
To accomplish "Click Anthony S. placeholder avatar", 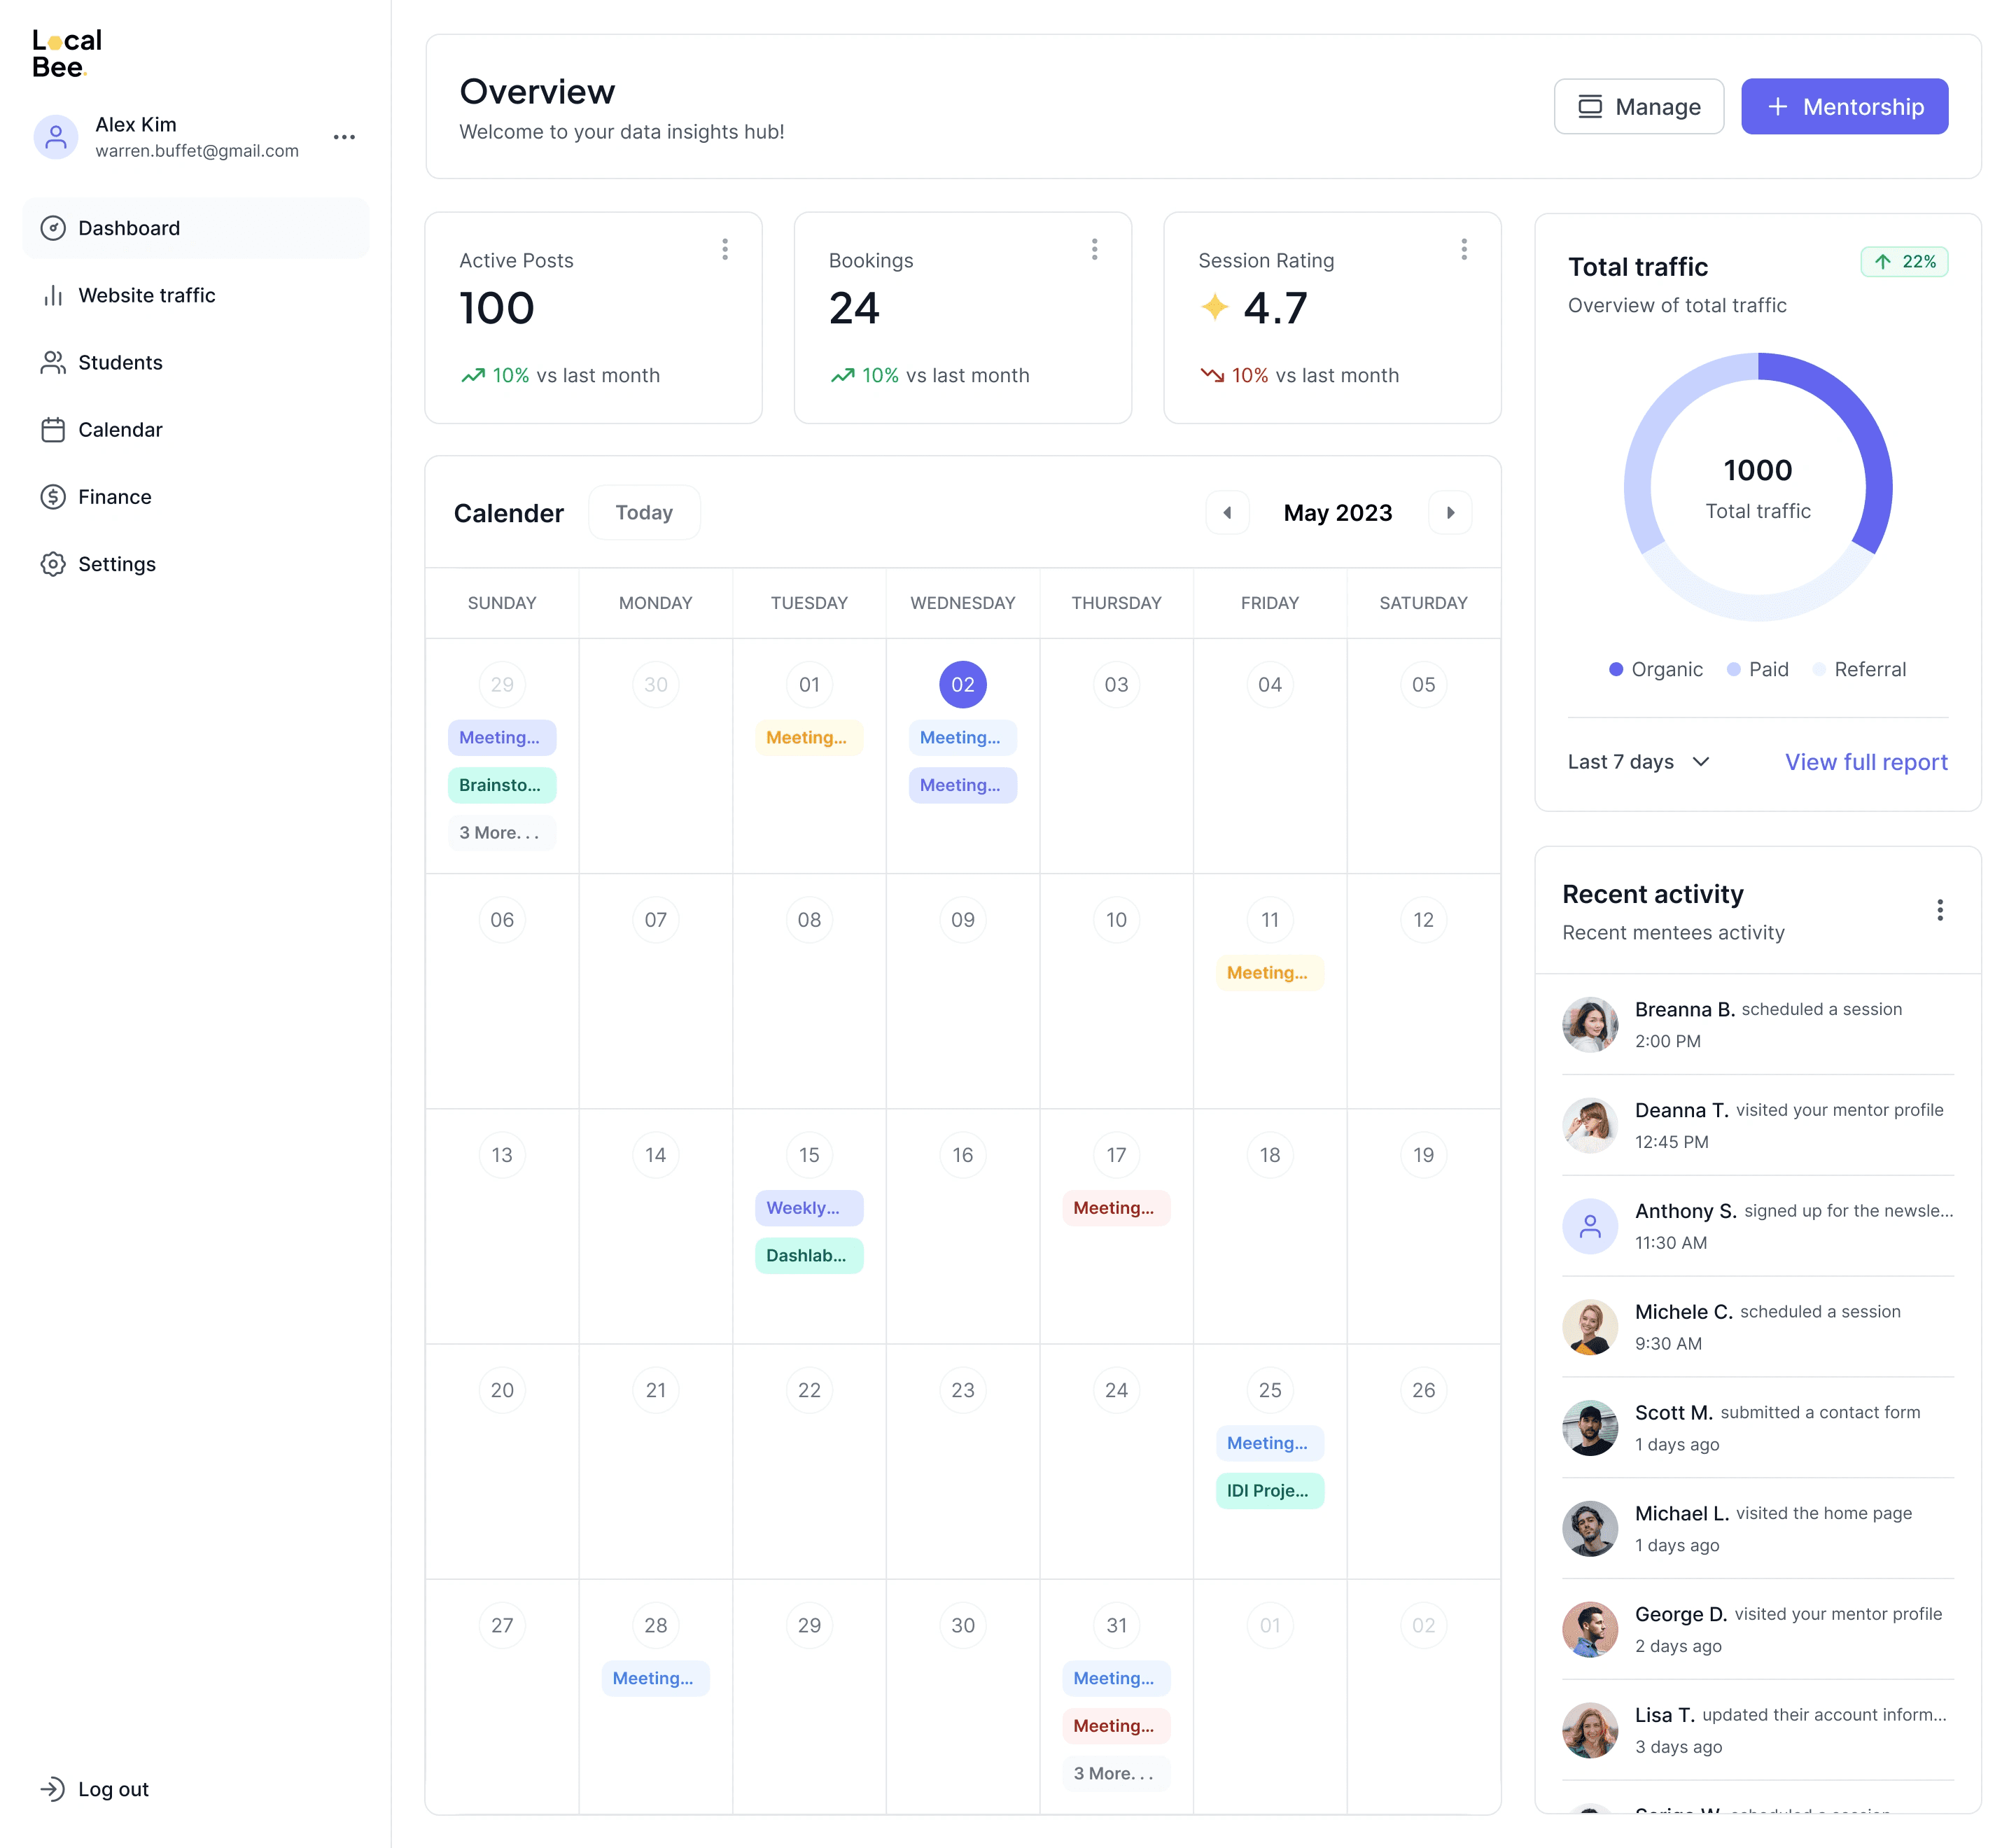I will pyautogui.click(x=1590, y=1226).
